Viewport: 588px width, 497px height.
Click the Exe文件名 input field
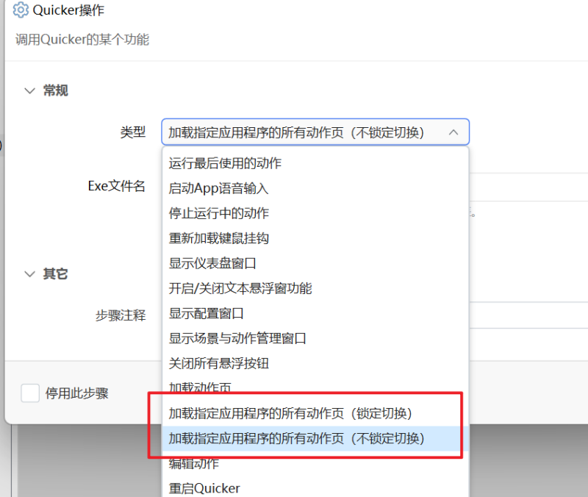pyautogui.click(x=528, y=187)
